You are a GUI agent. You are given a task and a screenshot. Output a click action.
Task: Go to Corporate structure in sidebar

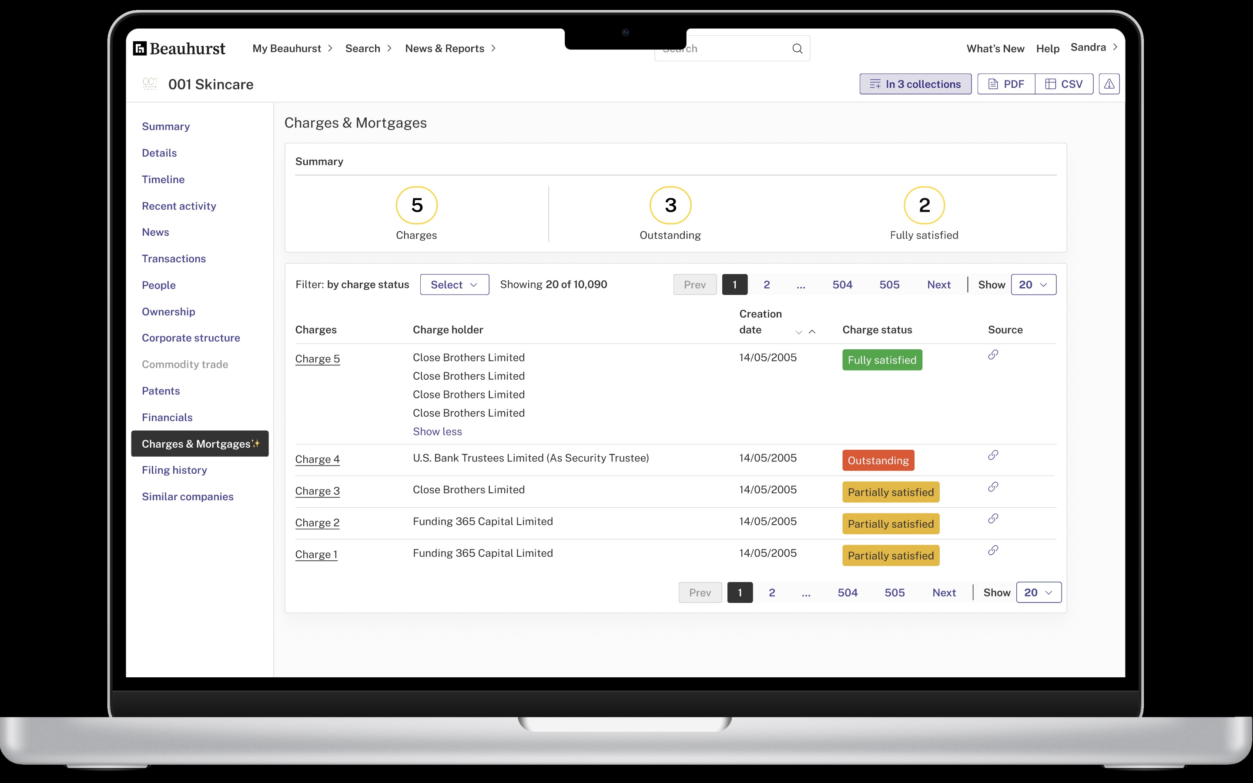[191, 338]
